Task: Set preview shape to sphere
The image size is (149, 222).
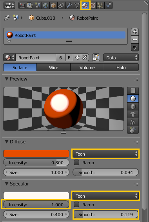Action: pos(133,99)
